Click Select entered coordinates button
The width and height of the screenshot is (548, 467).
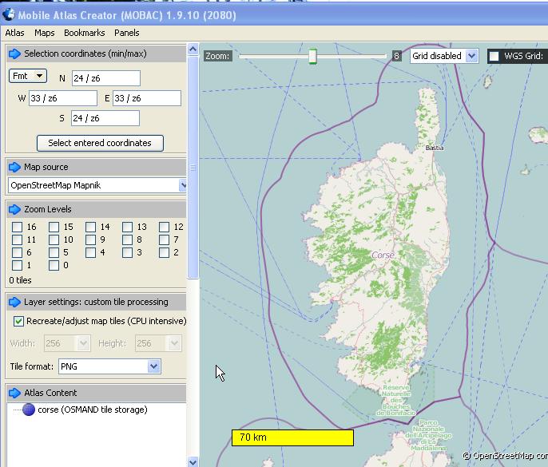pos(100,143)
